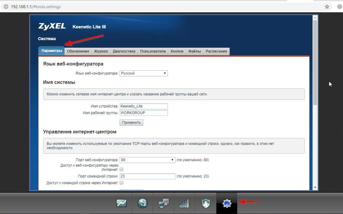
Task: Open the system monitor chart icon
Action: pos(121,203)
